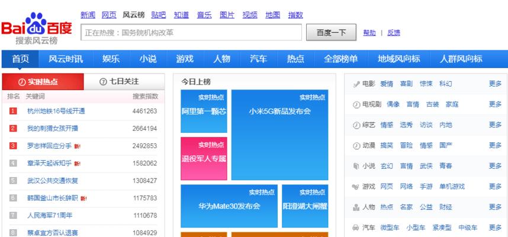The image size is (508, 237).
Task: Click search index value 4461263
Action: (x=145, y=111)
